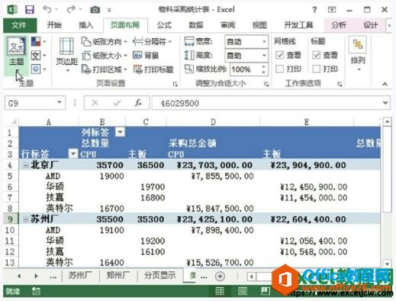
Task: Click 缩放比例 spinner arrows
Action: point(264,69)
